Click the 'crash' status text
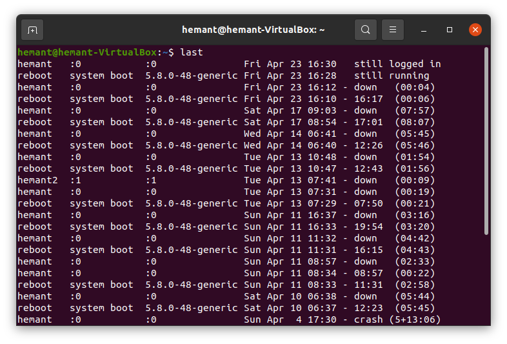 pos(368,319)
